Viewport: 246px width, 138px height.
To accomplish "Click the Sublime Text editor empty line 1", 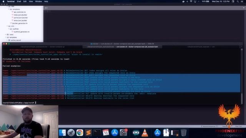I will click(145, 11).
